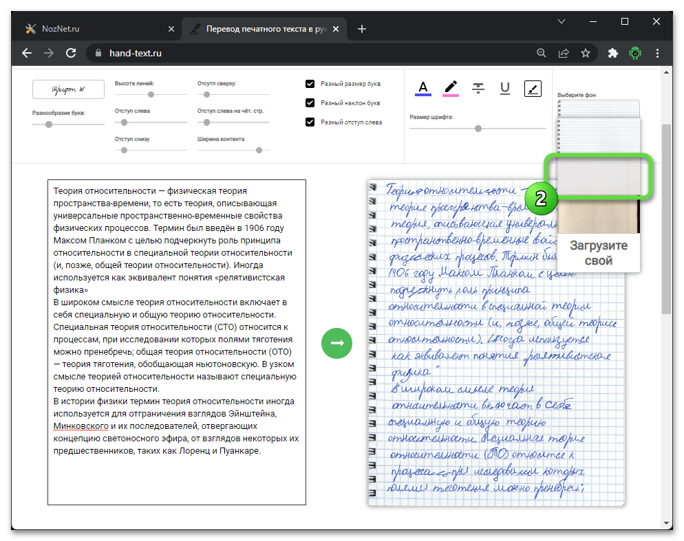Click 'Загрузите свой' upload background button
Screen dimensions: 684x541
click(x=598, y=253)
